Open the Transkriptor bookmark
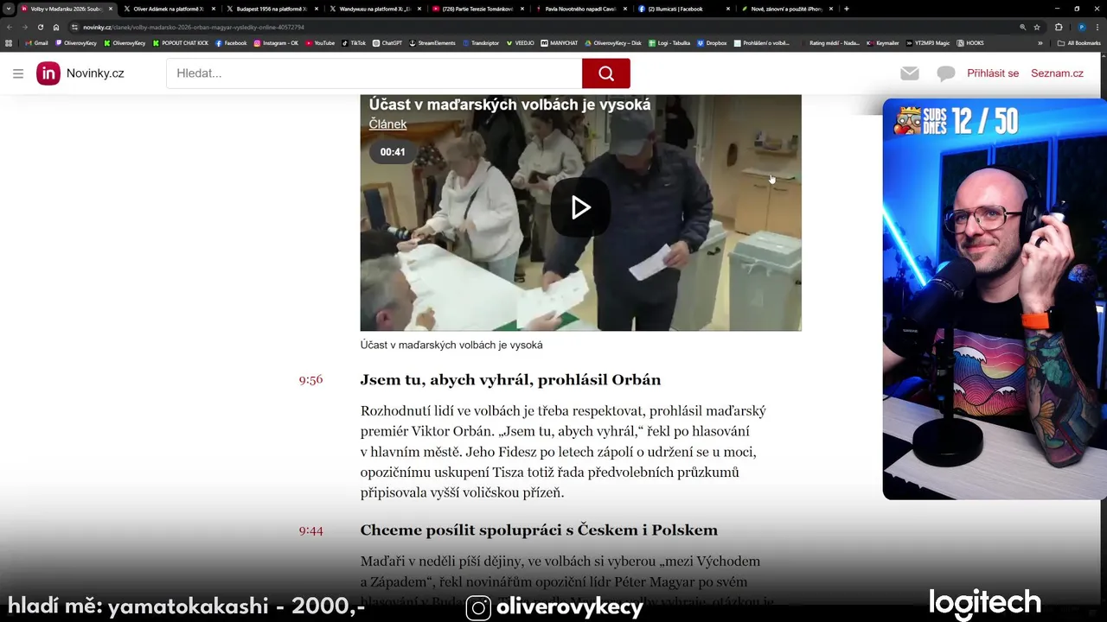Image resolution: width=1107 pixels, height=622 pixels. click(481, 42)
